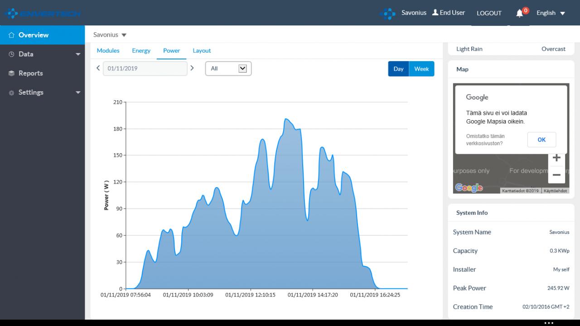Click the Settings gear icon

click(11, 92)
